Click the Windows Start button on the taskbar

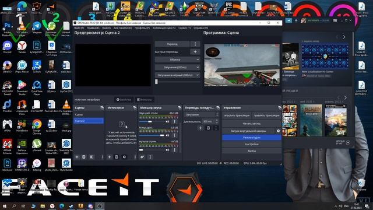4,206
